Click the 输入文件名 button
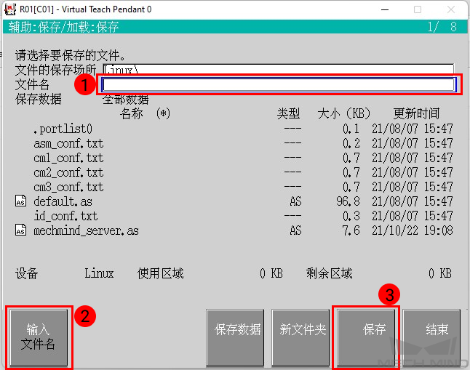 pos(39,337)
